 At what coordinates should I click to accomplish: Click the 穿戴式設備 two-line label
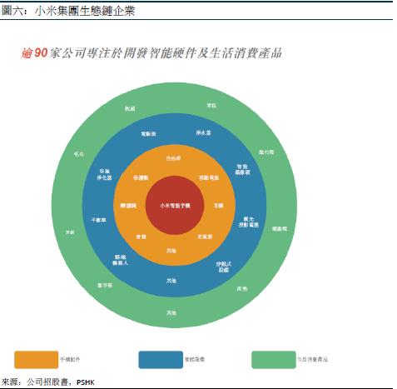[224, 267]
